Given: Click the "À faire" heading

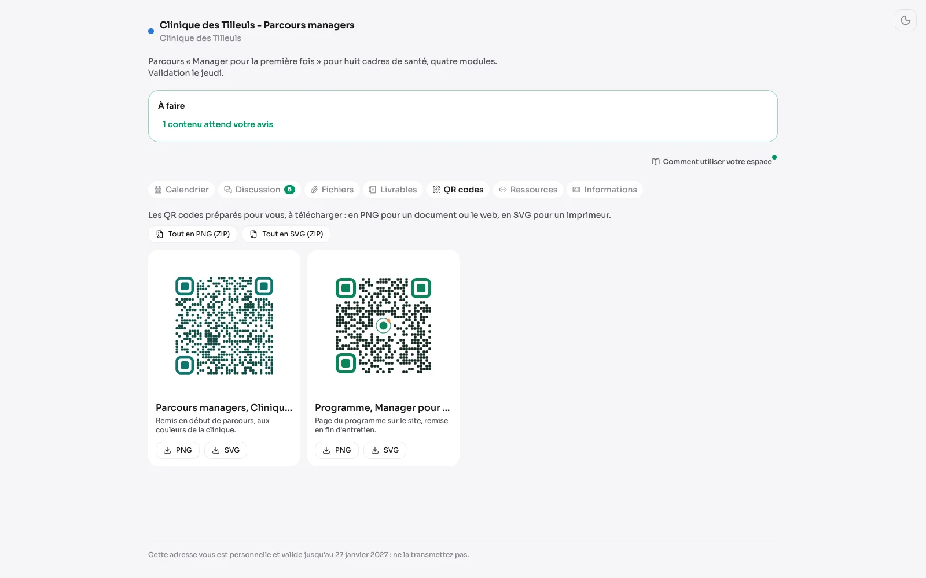Looking at the screenshot, I should (171, 105).
